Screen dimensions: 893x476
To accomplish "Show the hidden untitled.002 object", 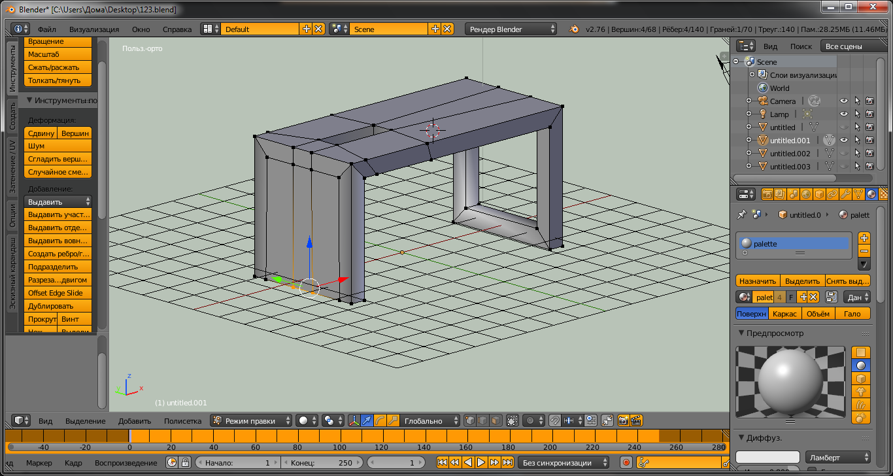I will click(x=844, y=153).
